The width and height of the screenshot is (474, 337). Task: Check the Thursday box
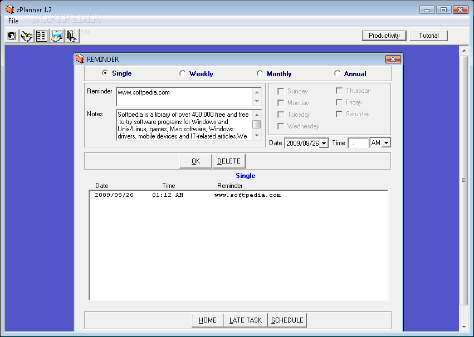point(339,91)
